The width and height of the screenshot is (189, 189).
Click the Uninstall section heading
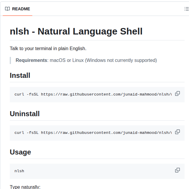[x=25, y=114]
